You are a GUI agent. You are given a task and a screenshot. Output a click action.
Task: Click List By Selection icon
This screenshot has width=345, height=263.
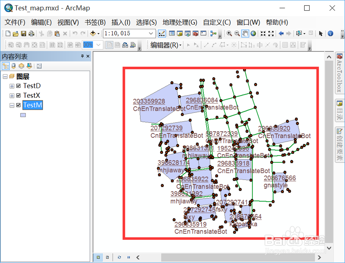point(29,66)
